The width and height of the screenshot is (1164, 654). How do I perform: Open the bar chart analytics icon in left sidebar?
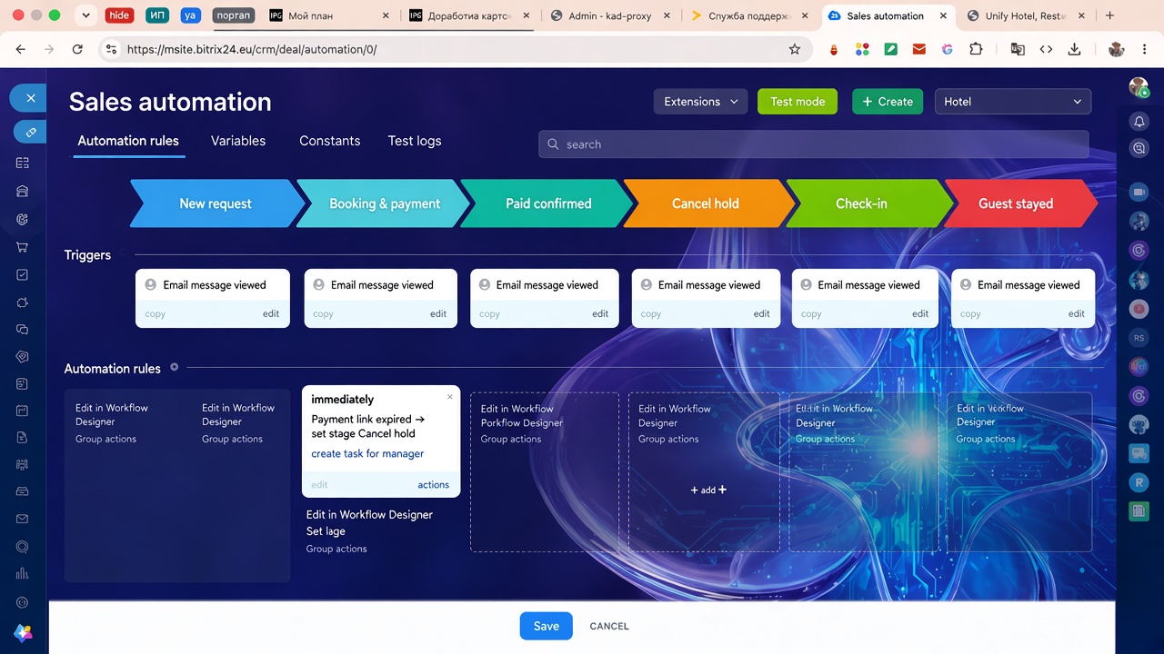(23, 574)
